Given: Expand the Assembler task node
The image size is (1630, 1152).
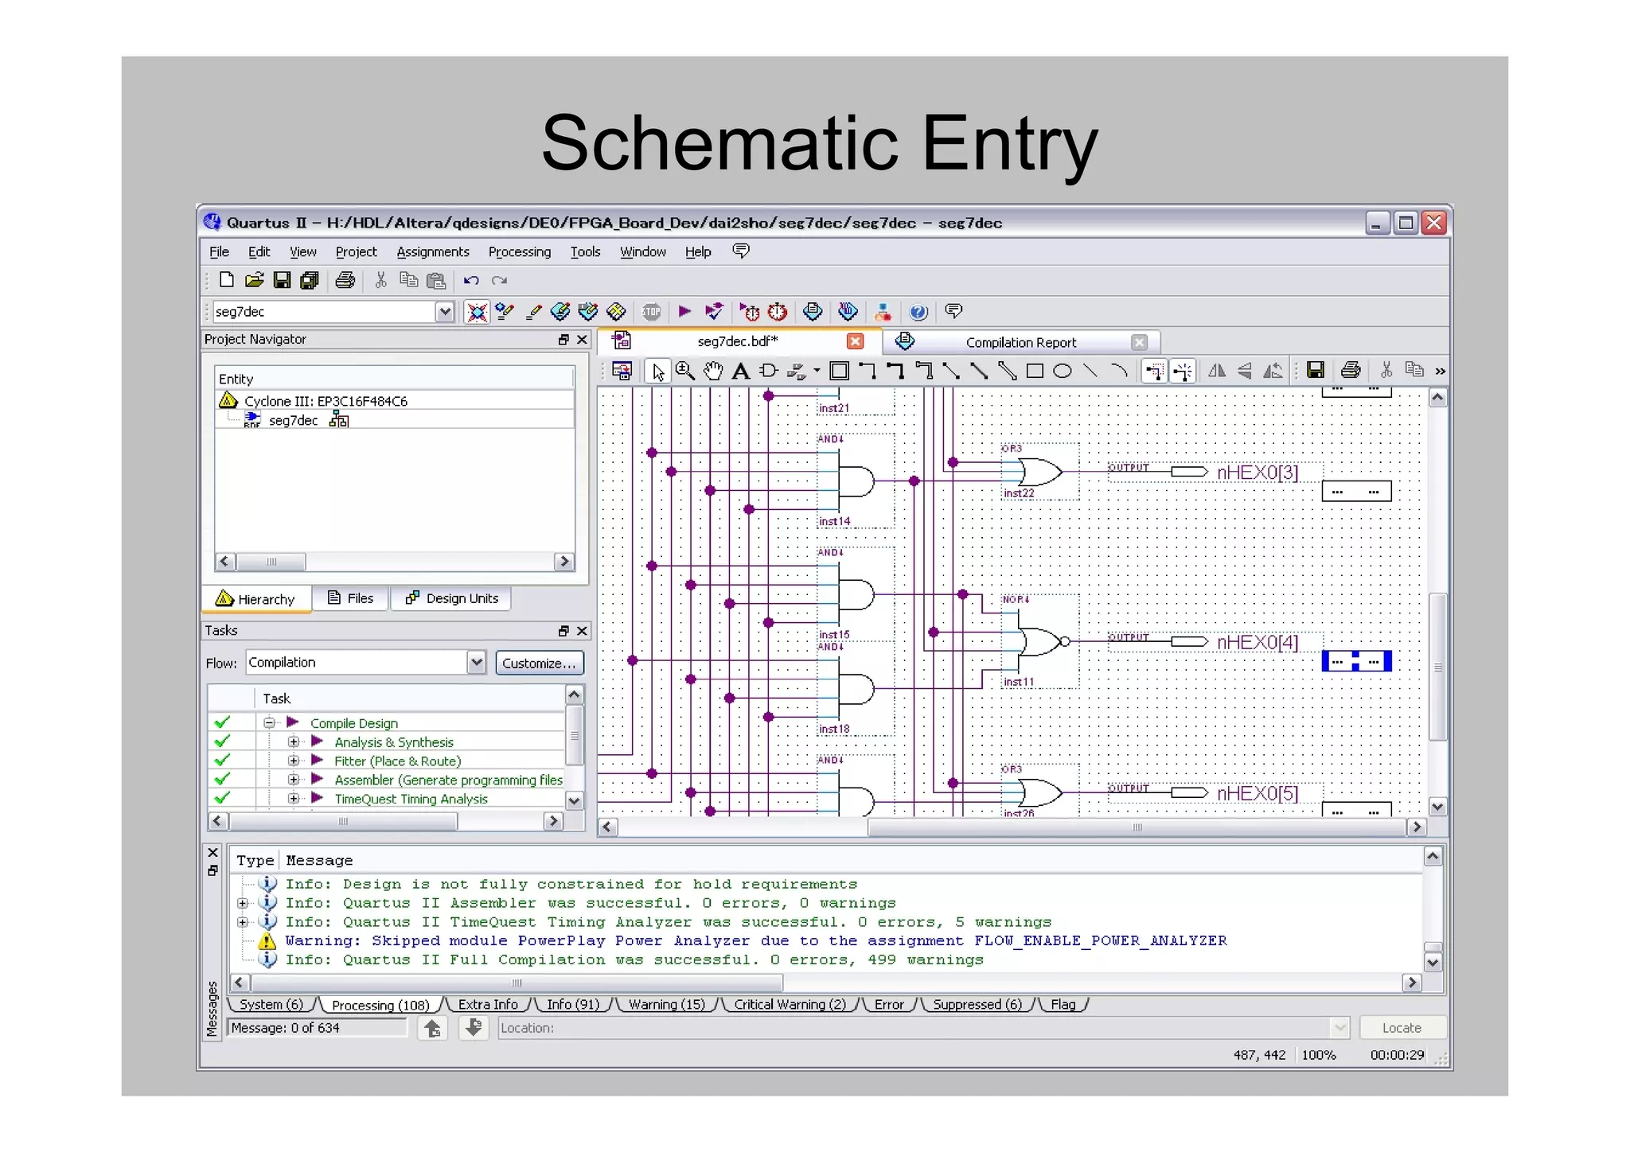Looking at the screenshot, I should pyautogui.click(x=294, y=780).
